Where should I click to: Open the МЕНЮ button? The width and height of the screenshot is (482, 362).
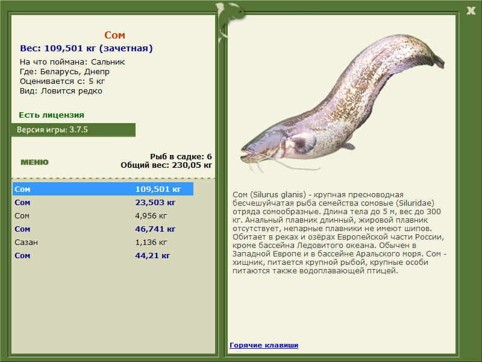34,162
